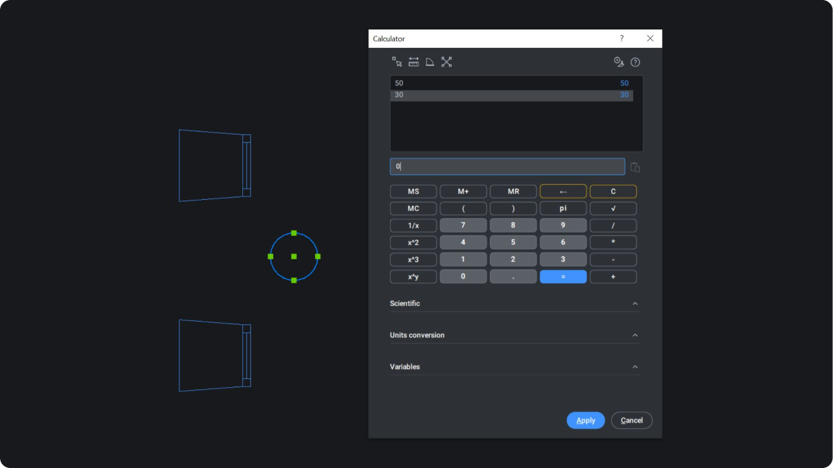Click the square root button

(x=613, y=209)
